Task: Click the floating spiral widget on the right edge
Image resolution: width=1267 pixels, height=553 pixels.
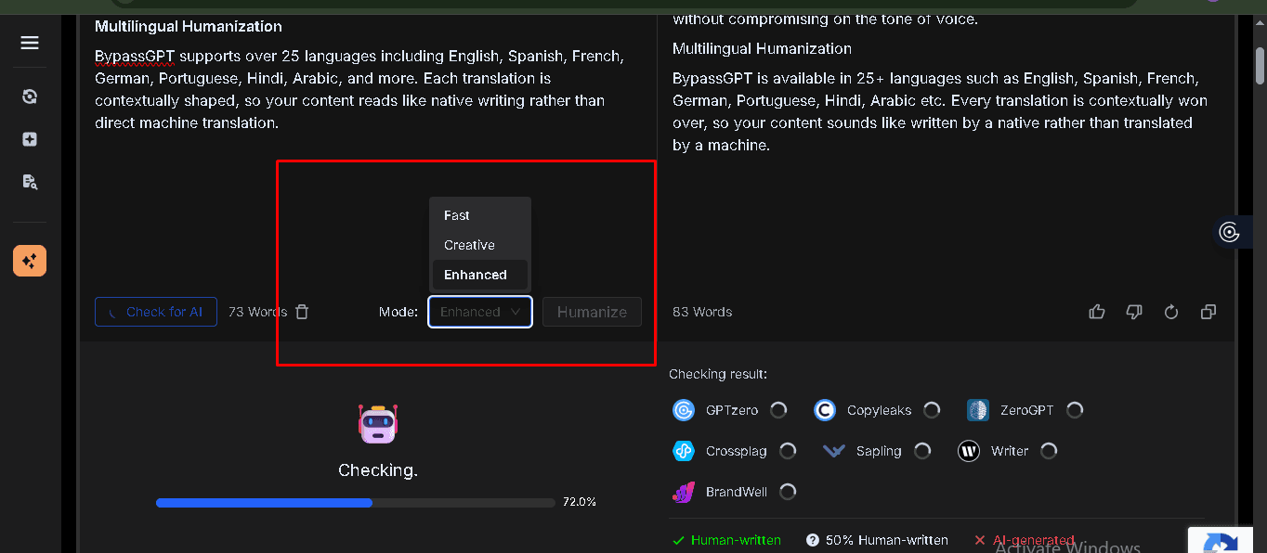Action: 1230,232
